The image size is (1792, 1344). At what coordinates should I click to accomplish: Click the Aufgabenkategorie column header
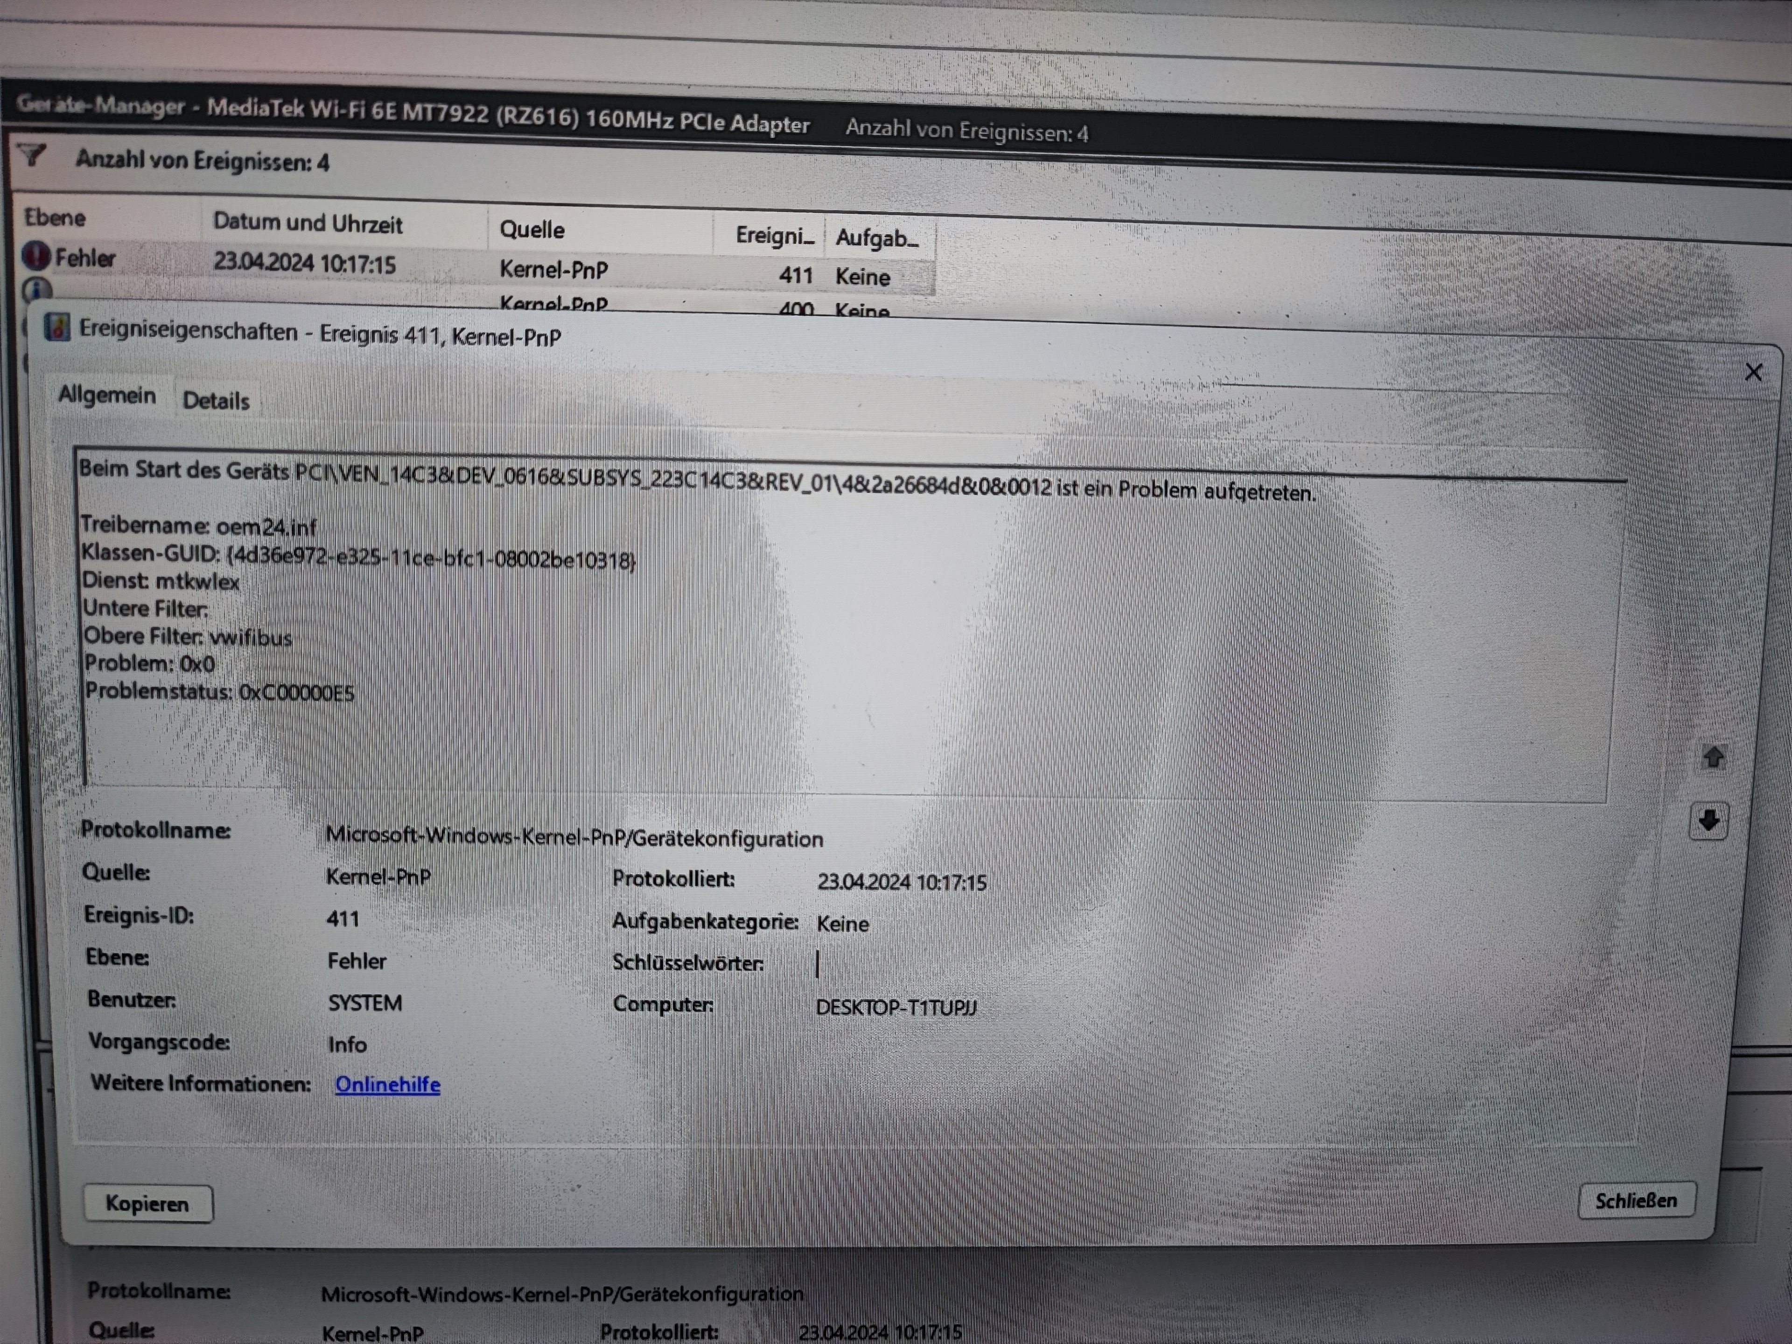876,238
